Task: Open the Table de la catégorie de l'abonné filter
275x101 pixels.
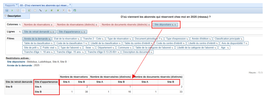Action: (154, 48)
